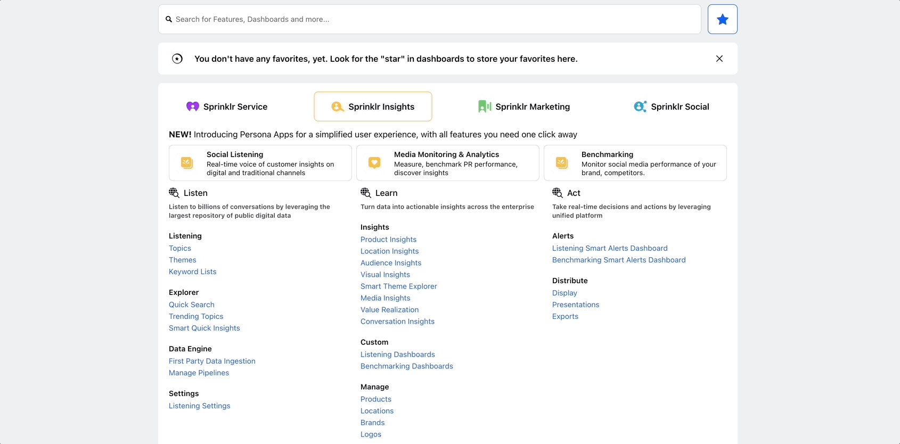900x444 pixels.
Task: Click the Sprinklr Insights magnifier icon
Action: pyautogui.click(x=338, y=106)
